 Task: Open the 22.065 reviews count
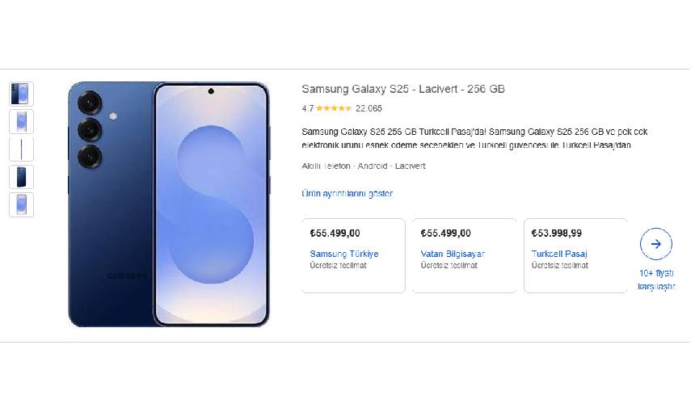(x=369, y=108)
